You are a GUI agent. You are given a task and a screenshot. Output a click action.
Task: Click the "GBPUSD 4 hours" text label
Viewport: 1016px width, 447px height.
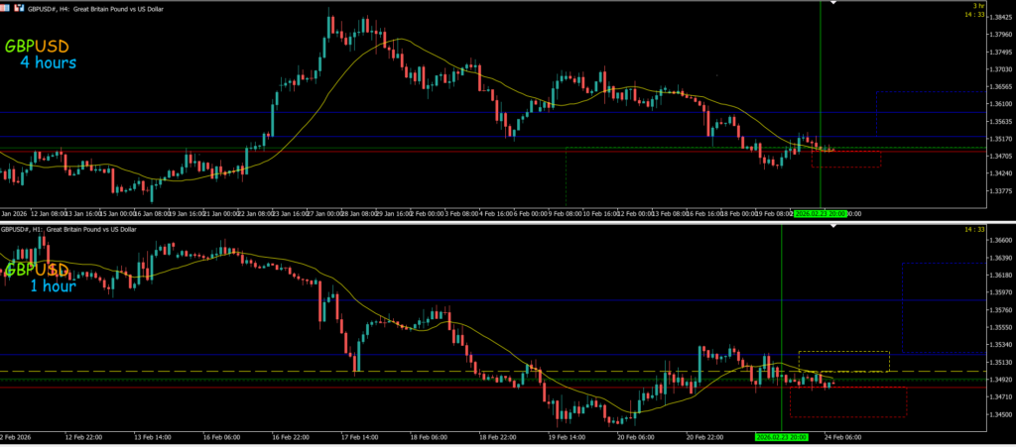(x=42, y=55)
